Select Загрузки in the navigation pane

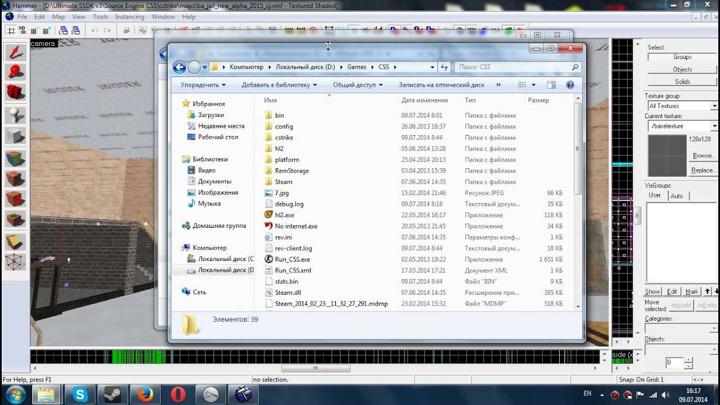tap(210, 115)
